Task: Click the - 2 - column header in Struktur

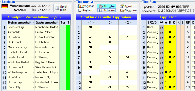Action: [x=128, y=23]
